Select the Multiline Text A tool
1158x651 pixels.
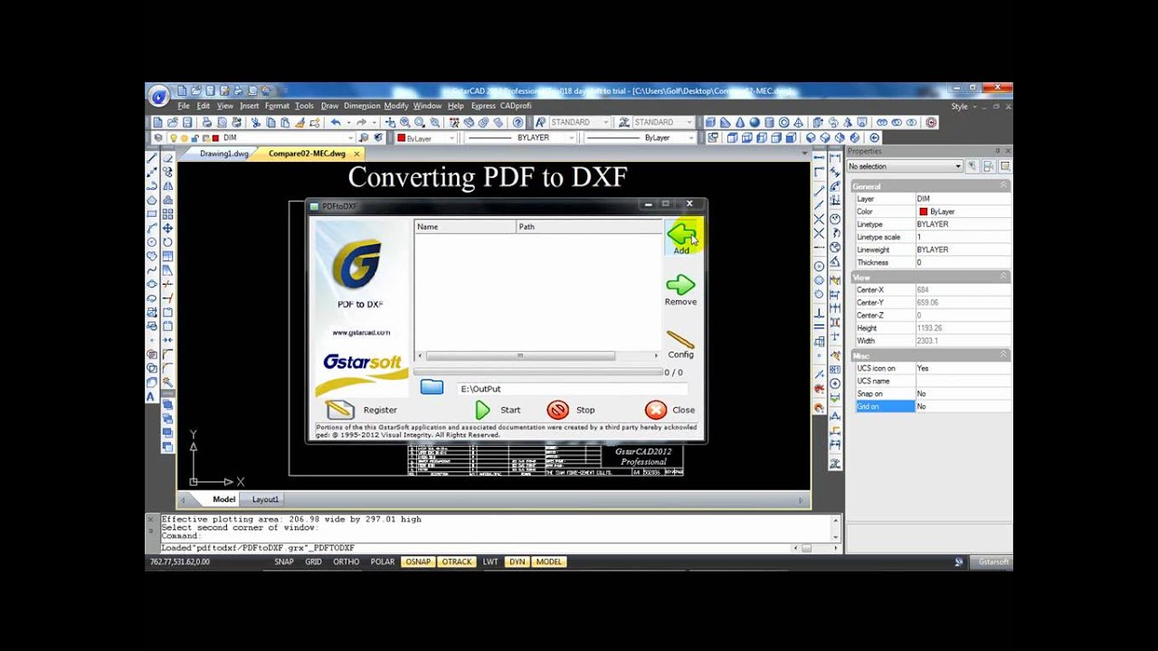pyautogui.click(x=151, y=397)
